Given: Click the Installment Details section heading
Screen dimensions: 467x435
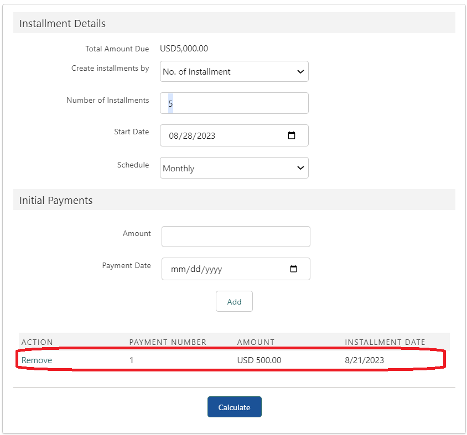Looking at the screenshot, I should point(63,24).
